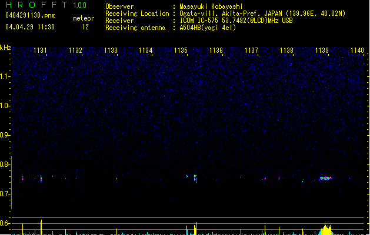This screenshot has height=235, width=370.
Task: Click the Receiver label text
Action: pos(119,21)
